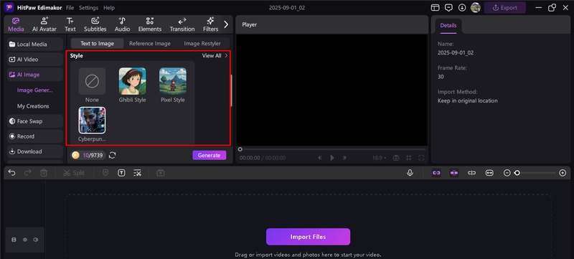
Task: Click the Export button
Action: tap(505, 8)
